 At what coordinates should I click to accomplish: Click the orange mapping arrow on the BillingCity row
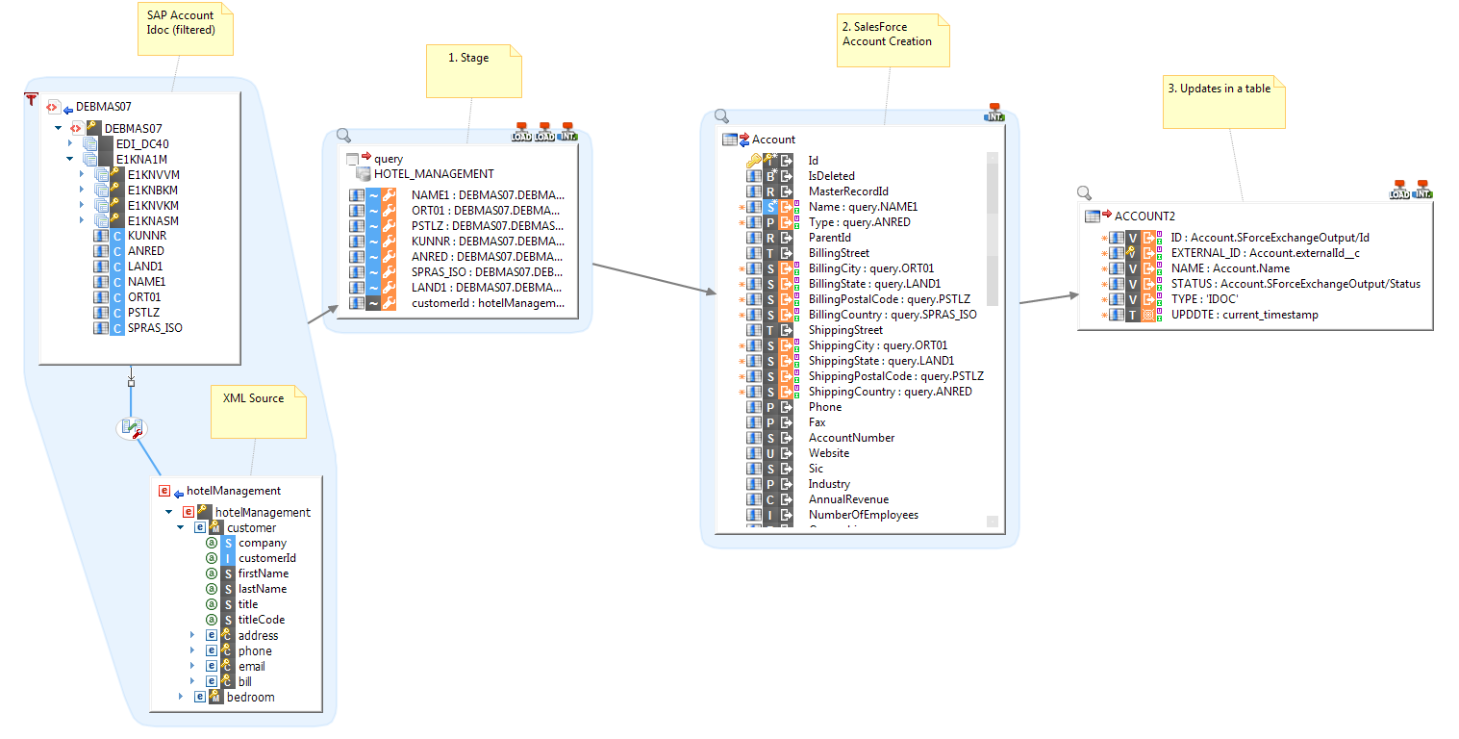(786, 268)
